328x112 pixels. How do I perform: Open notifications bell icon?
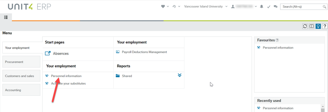pos(262,7)
